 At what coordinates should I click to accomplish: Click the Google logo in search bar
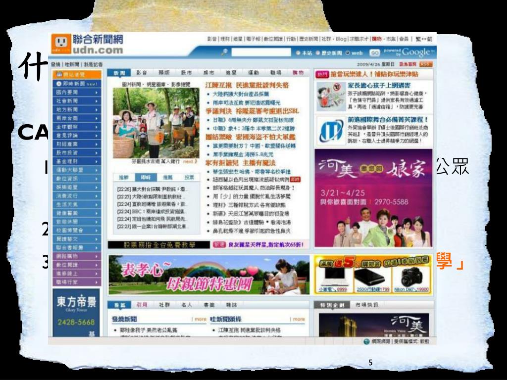pos(418,52)
